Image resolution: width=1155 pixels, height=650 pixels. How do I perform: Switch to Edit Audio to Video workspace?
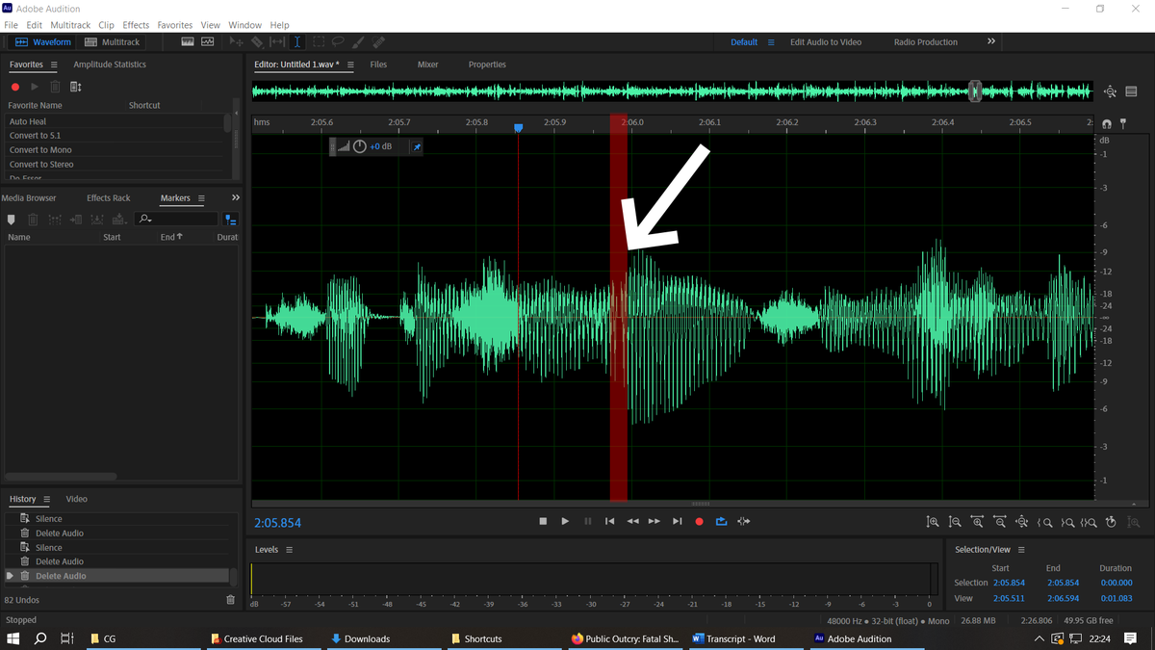point(826,42)
